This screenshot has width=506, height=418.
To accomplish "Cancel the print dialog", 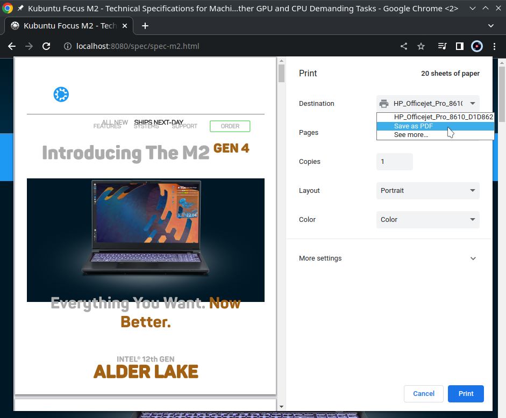I will (x=424, y=393).
